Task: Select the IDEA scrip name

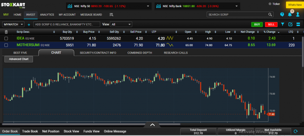Action: click(x=20, y=38)
